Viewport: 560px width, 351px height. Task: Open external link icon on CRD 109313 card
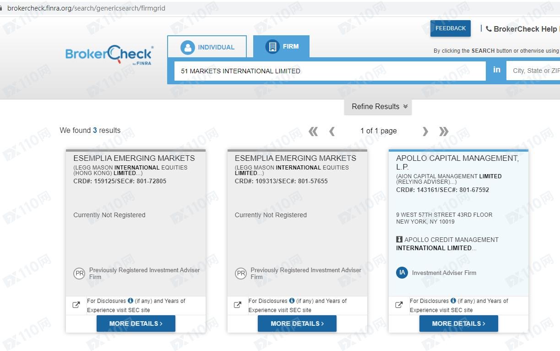click(x=238, y=305)
